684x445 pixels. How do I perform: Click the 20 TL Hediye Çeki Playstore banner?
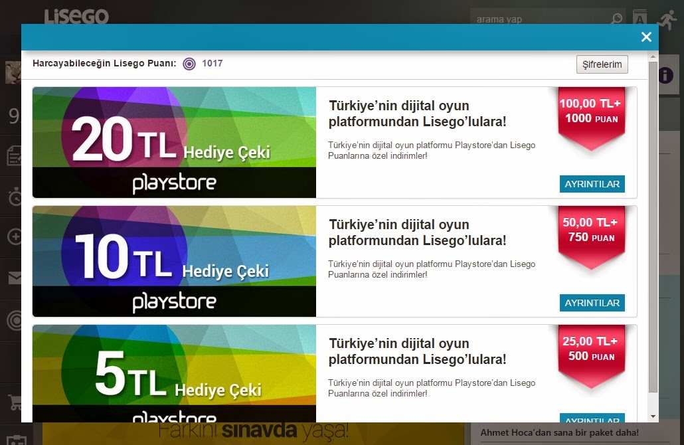click(x=174, y=142)
